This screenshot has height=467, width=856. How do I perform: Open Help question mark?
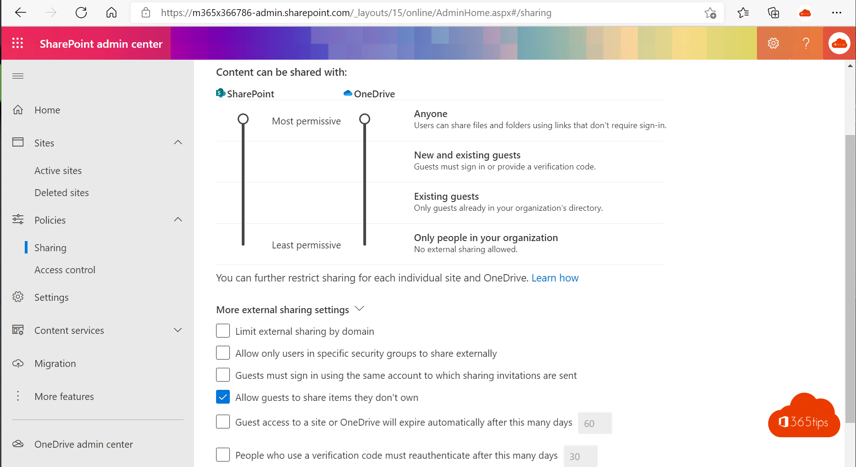pyautogui.click(x=806, y=43)
